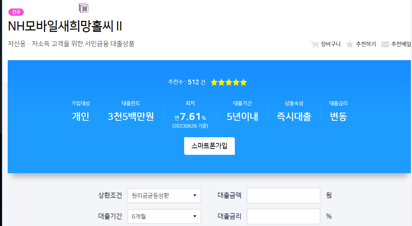Click the 3천5백만원 loan limit value

click(131, 116)
